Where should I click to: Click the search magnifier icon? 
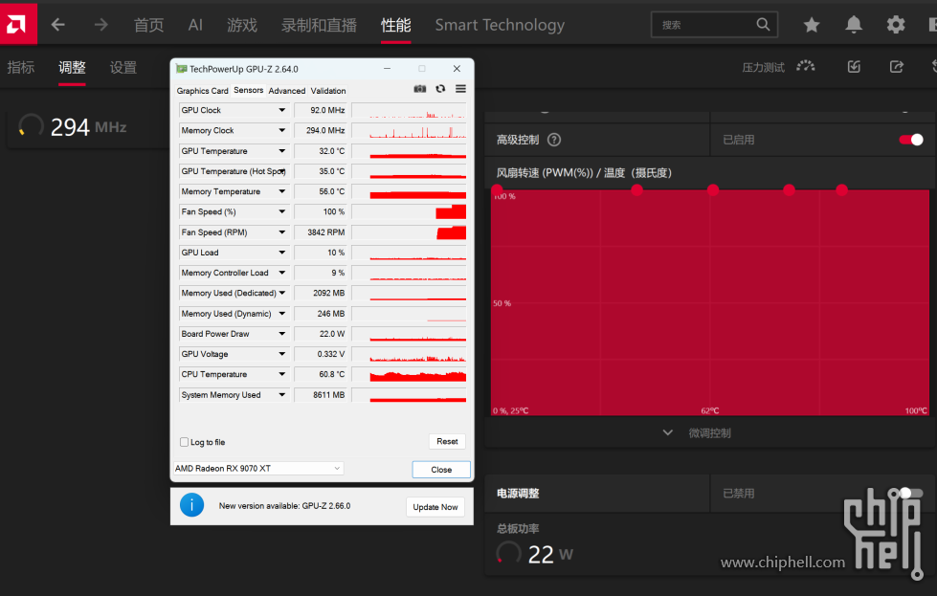[763, 25]
